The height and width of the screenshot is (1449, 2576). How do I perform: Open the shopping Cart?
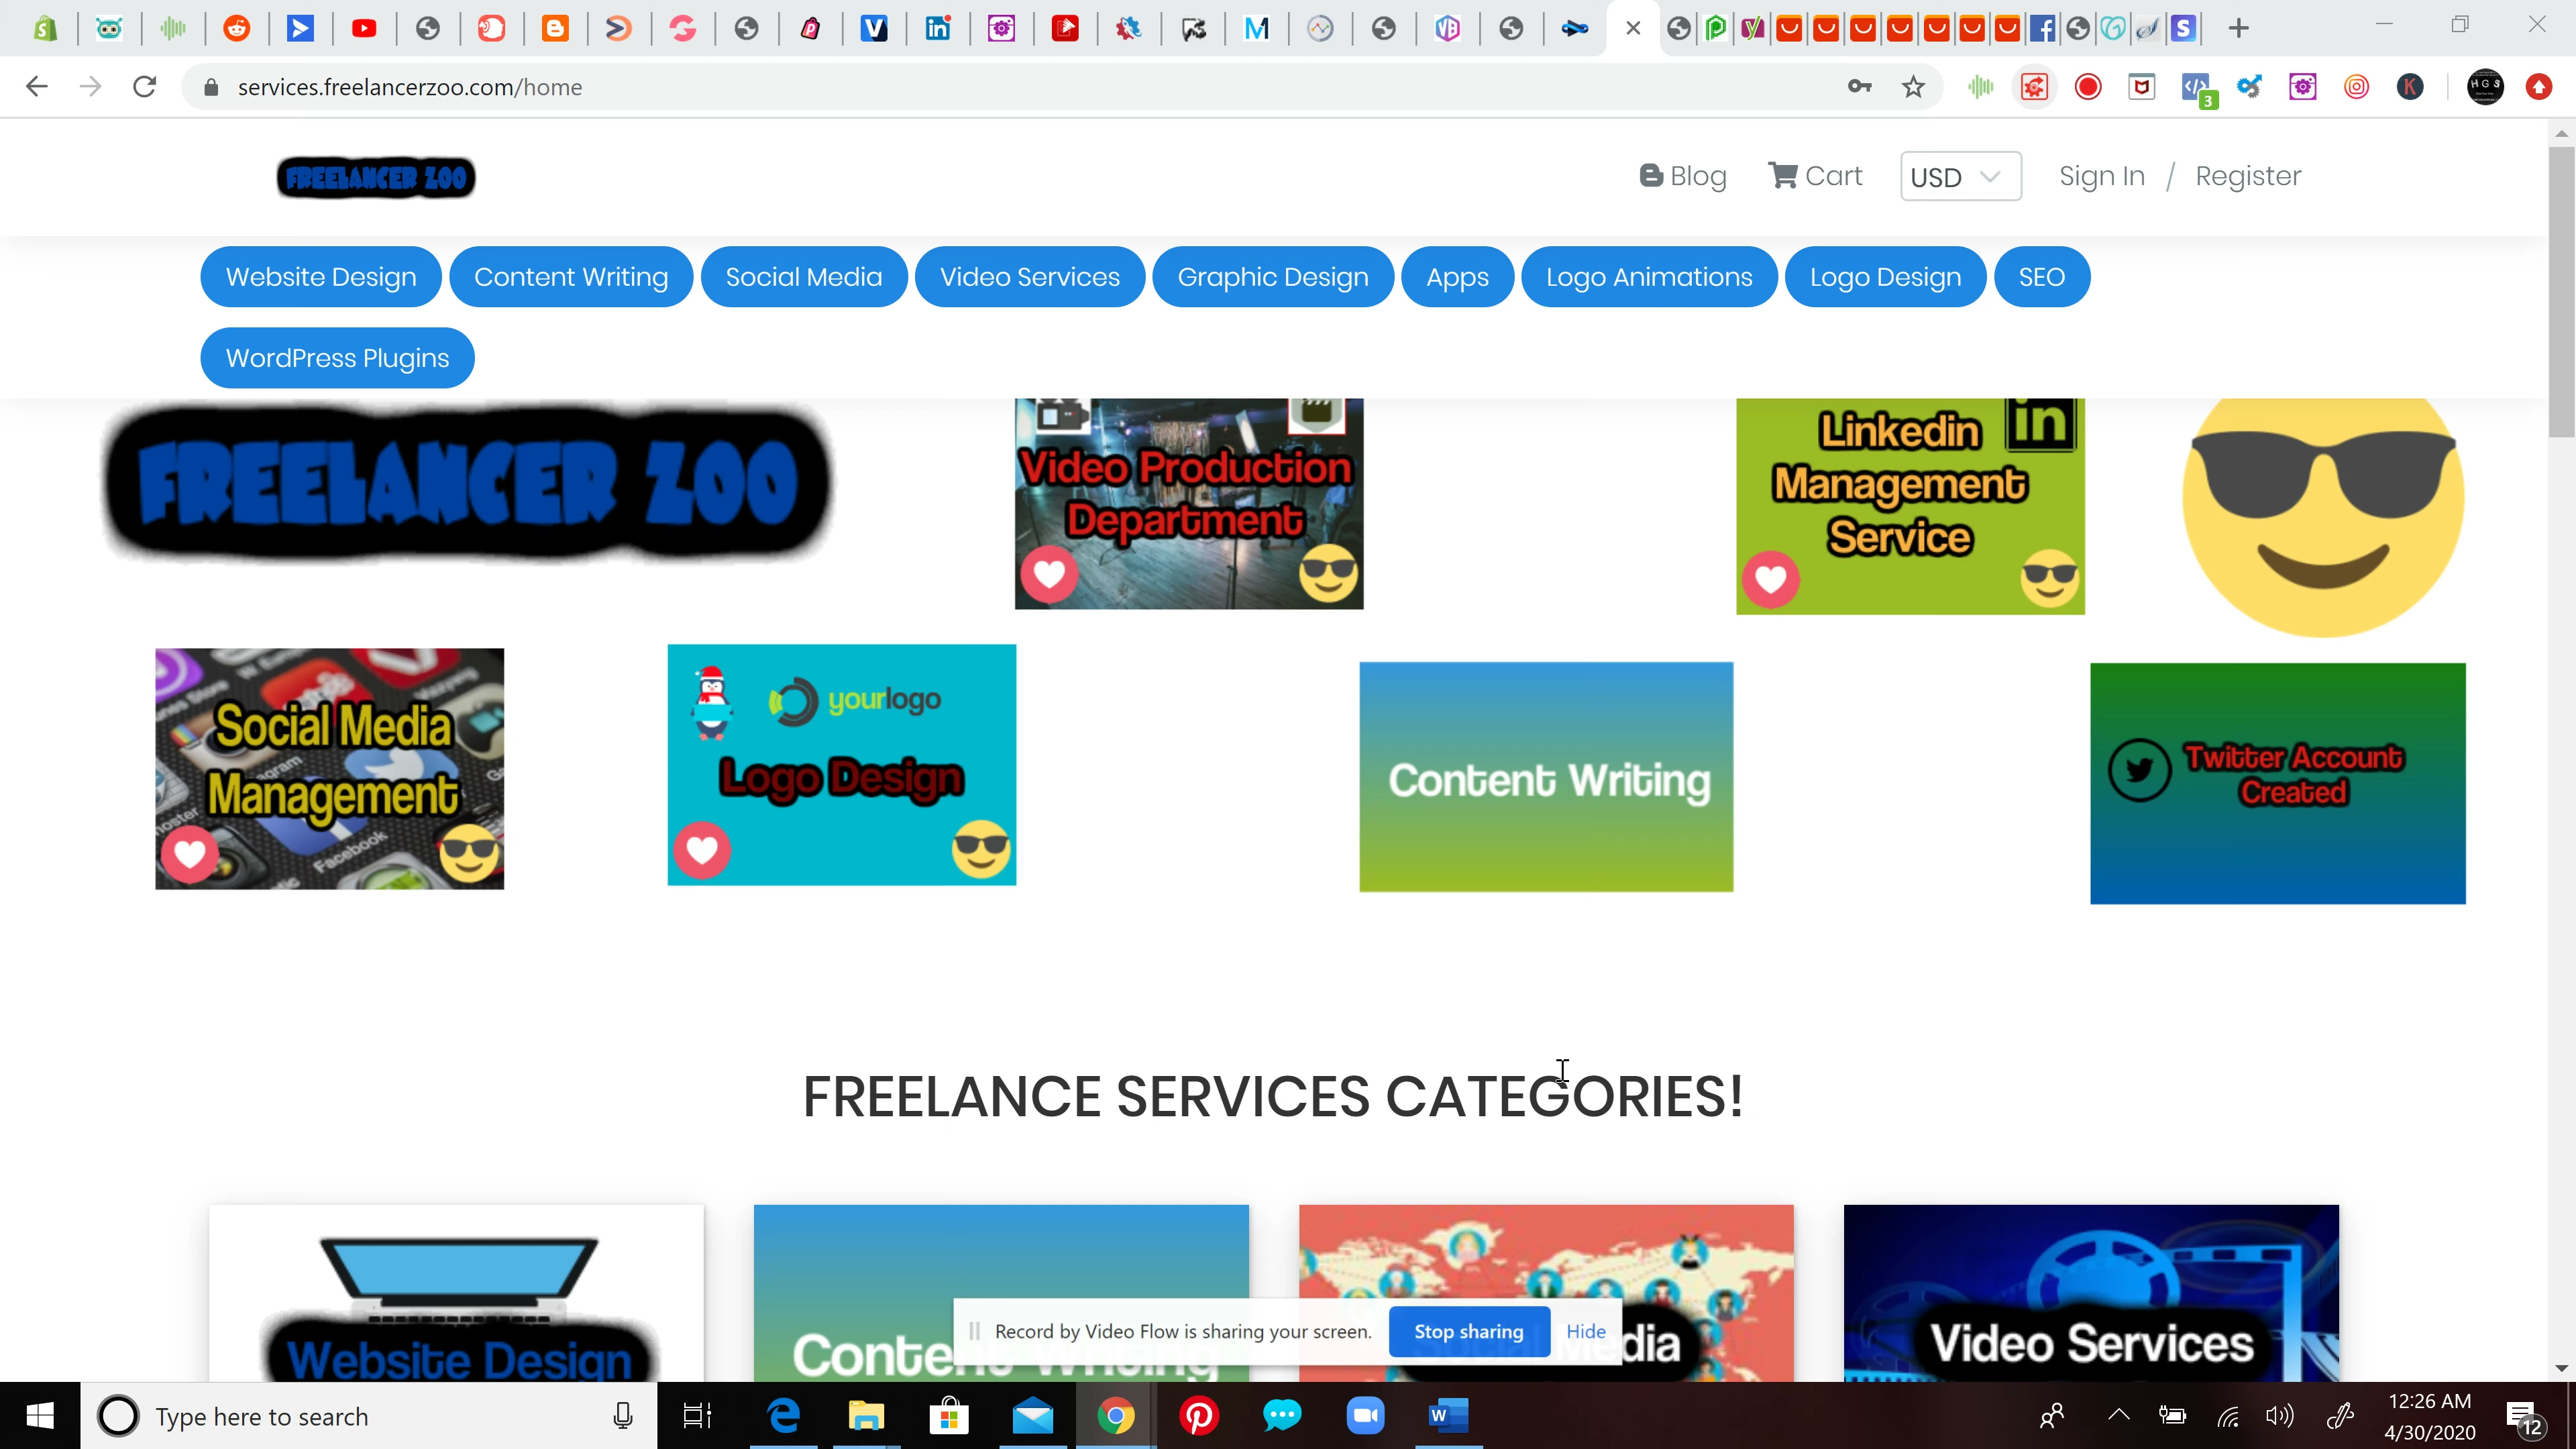[x=1815, y=176]
